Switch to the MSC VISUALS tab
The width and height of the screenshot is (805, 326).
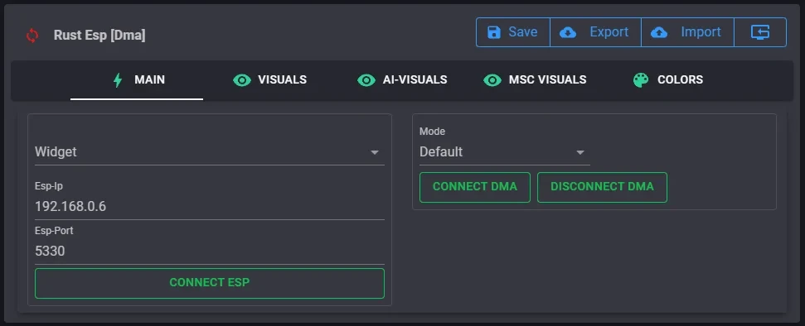click(x=535, y=80)
